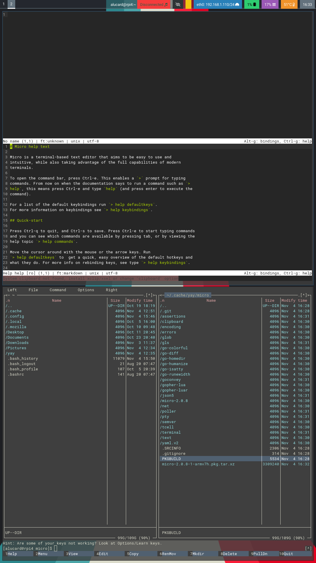The height and width of the screenshot is (563, 316).
Task: Click the 3View function key button
Action: [79, 554]
